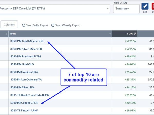Click the +25.39% change value
The width and height of the screenshot is (154, 115).
pos(130,79)
